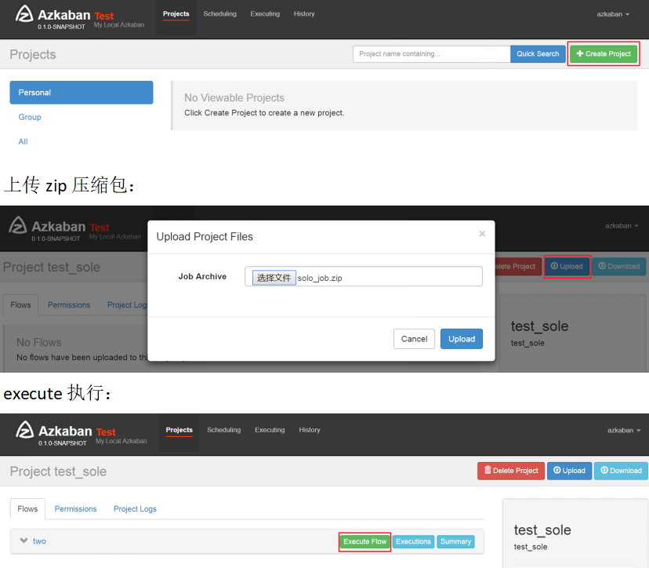Expand the two flow chevron
Screen dimensions: 649x568
[x=24, y=541]
